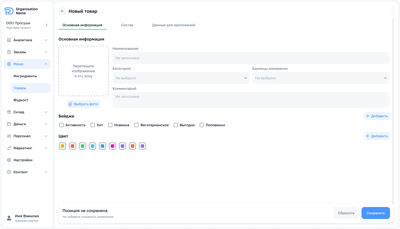Toggle the Половинки checkbox

[202, 125]
